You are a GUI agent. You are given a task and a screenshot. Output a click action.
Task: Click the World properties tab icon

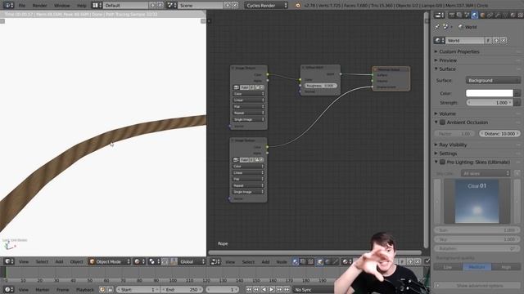[475, 15]
